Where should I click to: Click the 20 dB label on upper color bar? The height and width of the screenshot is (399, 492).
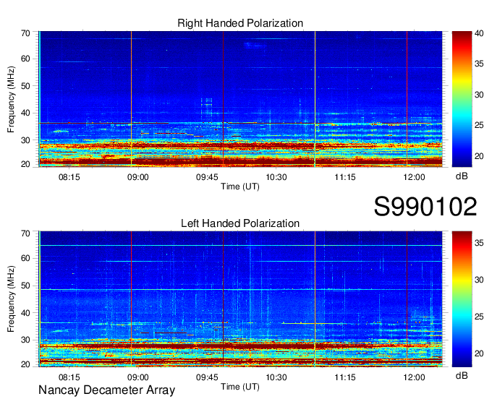(x=479, y=156)
